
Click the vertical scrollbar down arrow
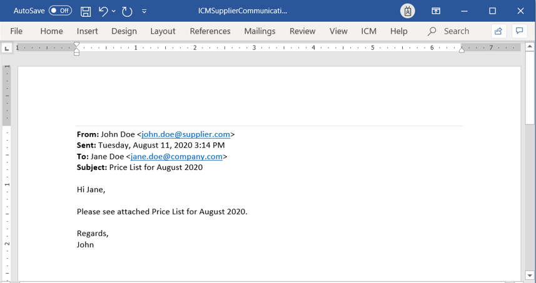[x=530, y=275]
